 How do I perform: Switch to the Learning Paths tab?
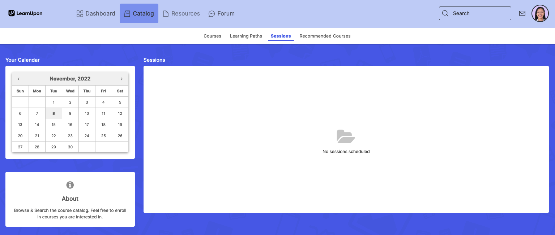(x=246, y=36)
